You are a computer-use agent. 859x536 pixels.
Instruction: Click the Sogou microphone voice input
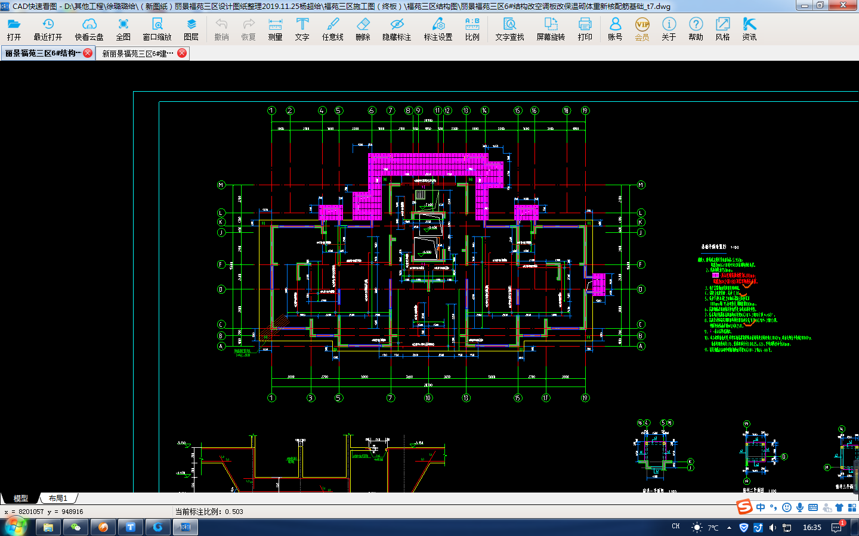[x=800, y=507]
